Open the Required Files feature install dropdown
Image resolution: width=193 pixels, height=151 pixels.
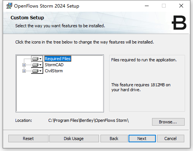[x=37, y=59]
